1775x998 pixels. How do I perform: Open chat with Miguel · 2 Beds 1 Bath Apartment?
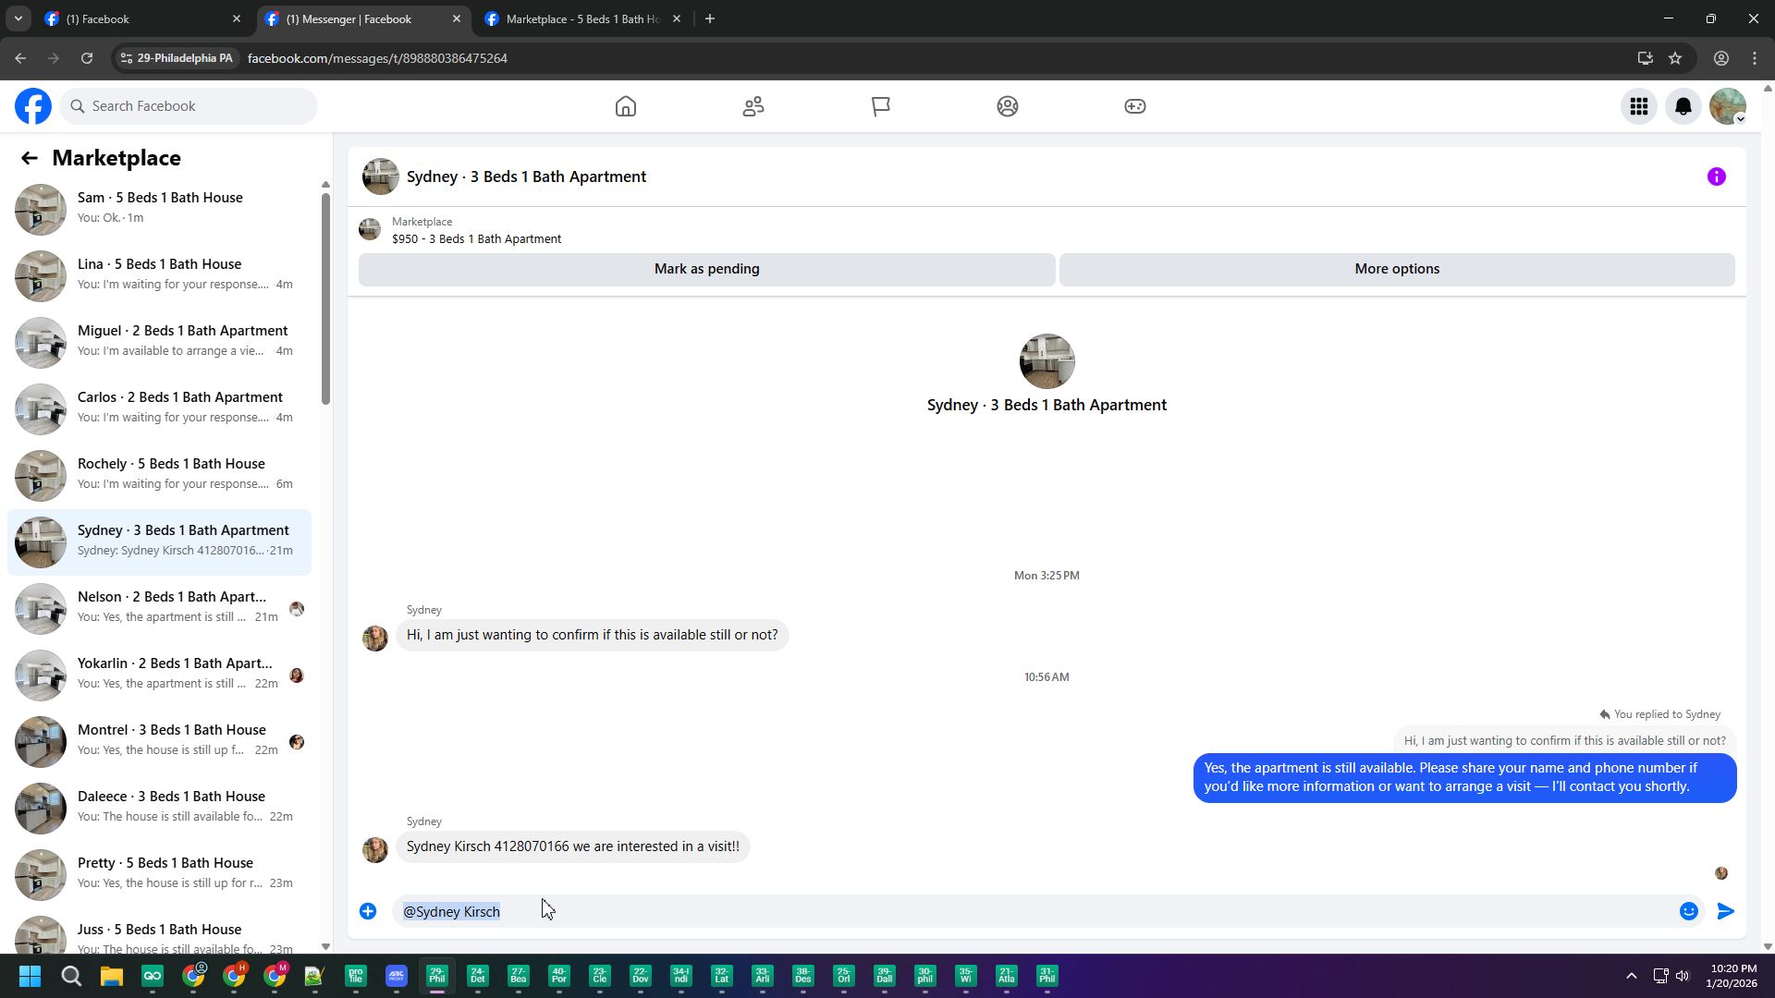[x=159, y=342]
